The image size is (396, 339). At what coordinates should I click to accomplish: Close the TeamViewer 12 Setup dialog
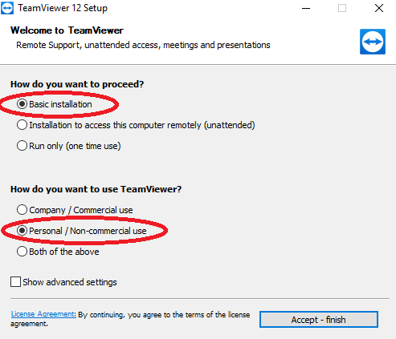pyautogui.click(x=379, y=8)
